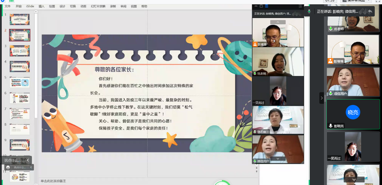
Task: Click the 演讲者视图 view button
Action: tap(357, 1)
